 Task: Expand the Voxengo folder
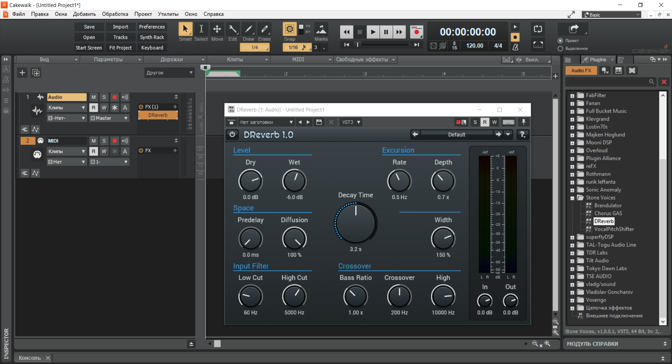point(572,300)
